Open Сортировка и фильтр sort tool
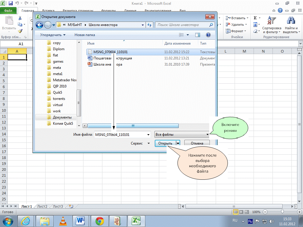This screenshot has width=303, height=227. [x=272, y=25]
